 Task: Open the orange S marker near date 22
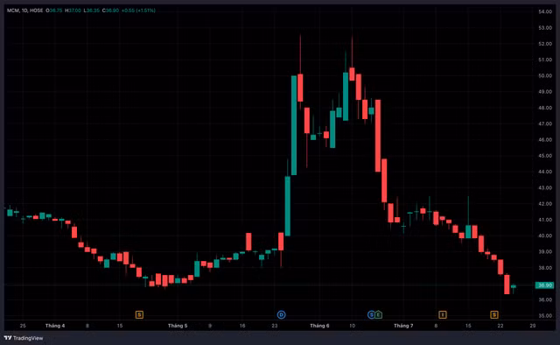pyautogui.click(x=493, y=314)
